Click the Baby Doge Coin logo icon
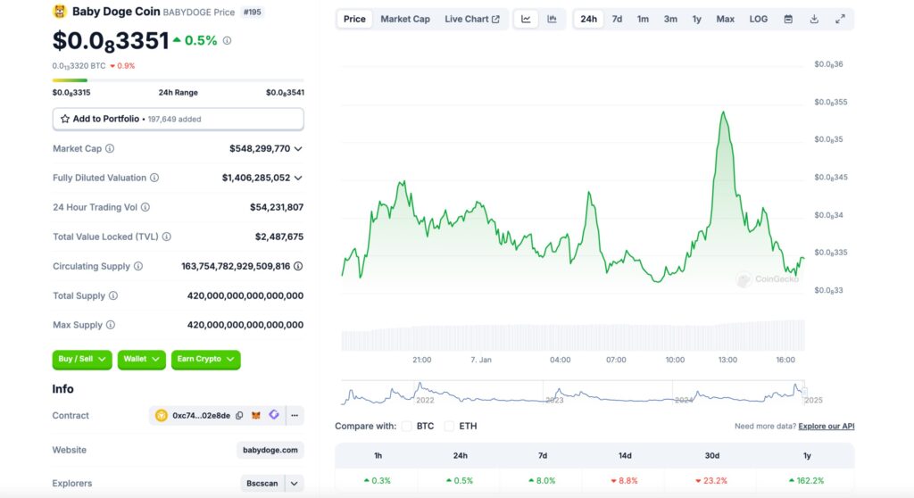Viewport: 914px width, 498px height. [60, 11]
